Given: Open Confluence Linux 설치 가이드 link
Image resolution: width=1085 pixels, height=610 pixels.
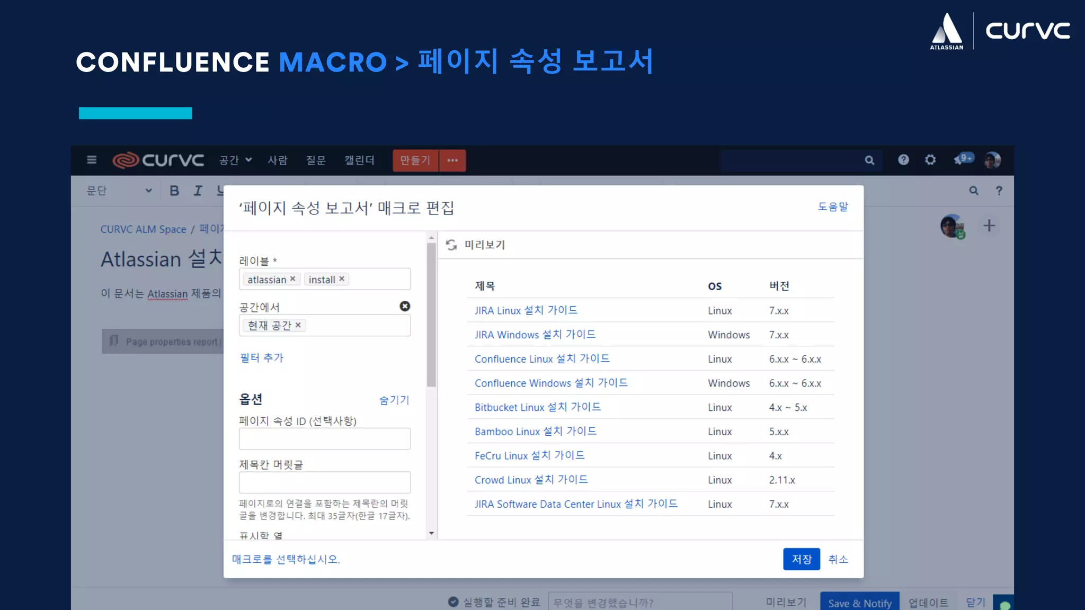Looking at the screenshot, I should [x=542, y=359].
